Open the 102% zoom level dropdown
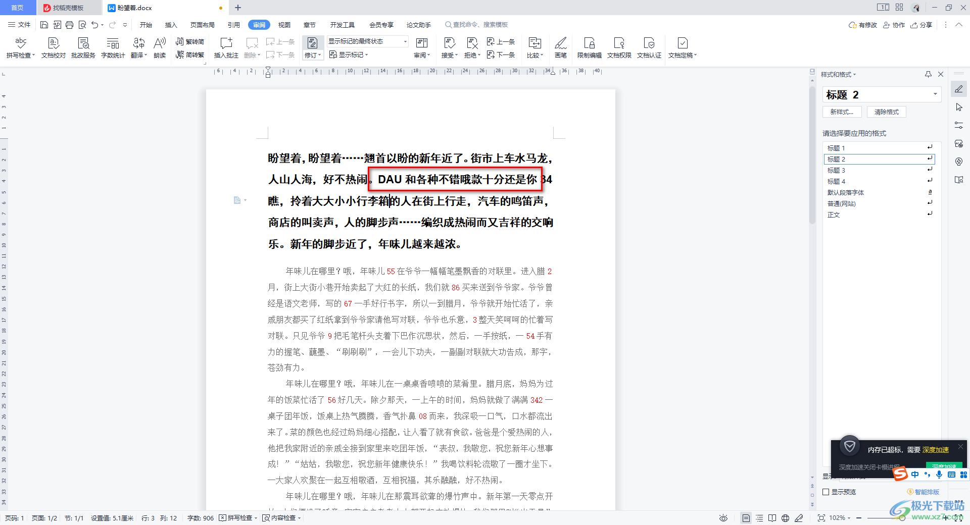Image resolution: width=970 pixels, height=525 pixels. pos(840,518)
